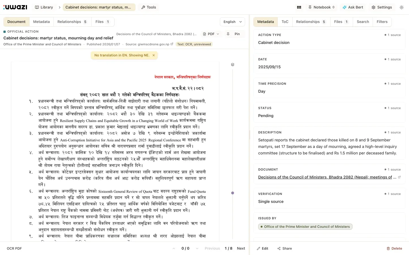Click the Uwazi logo in the header
Image resolution: width=409 pixels, height=255 pixels.
(15, 7)
